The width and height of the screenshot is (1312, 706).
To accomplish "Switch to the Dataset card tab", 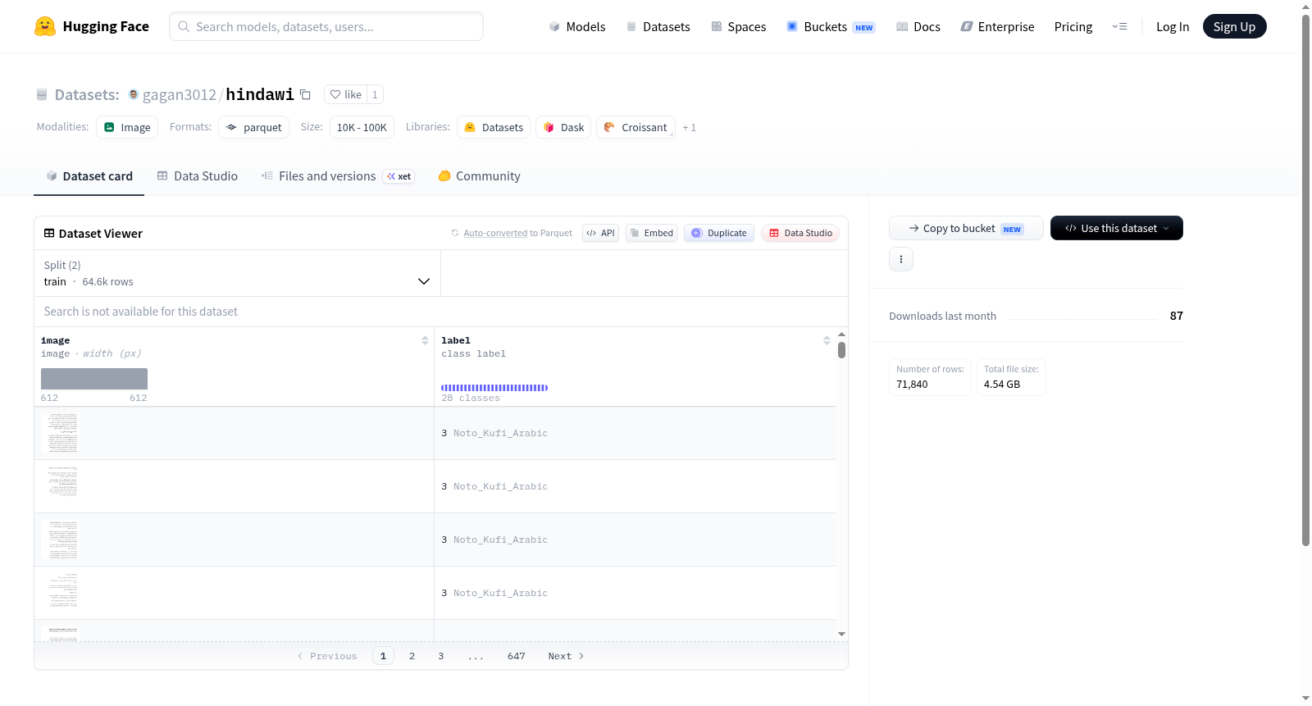I will [x=89, y=175].
